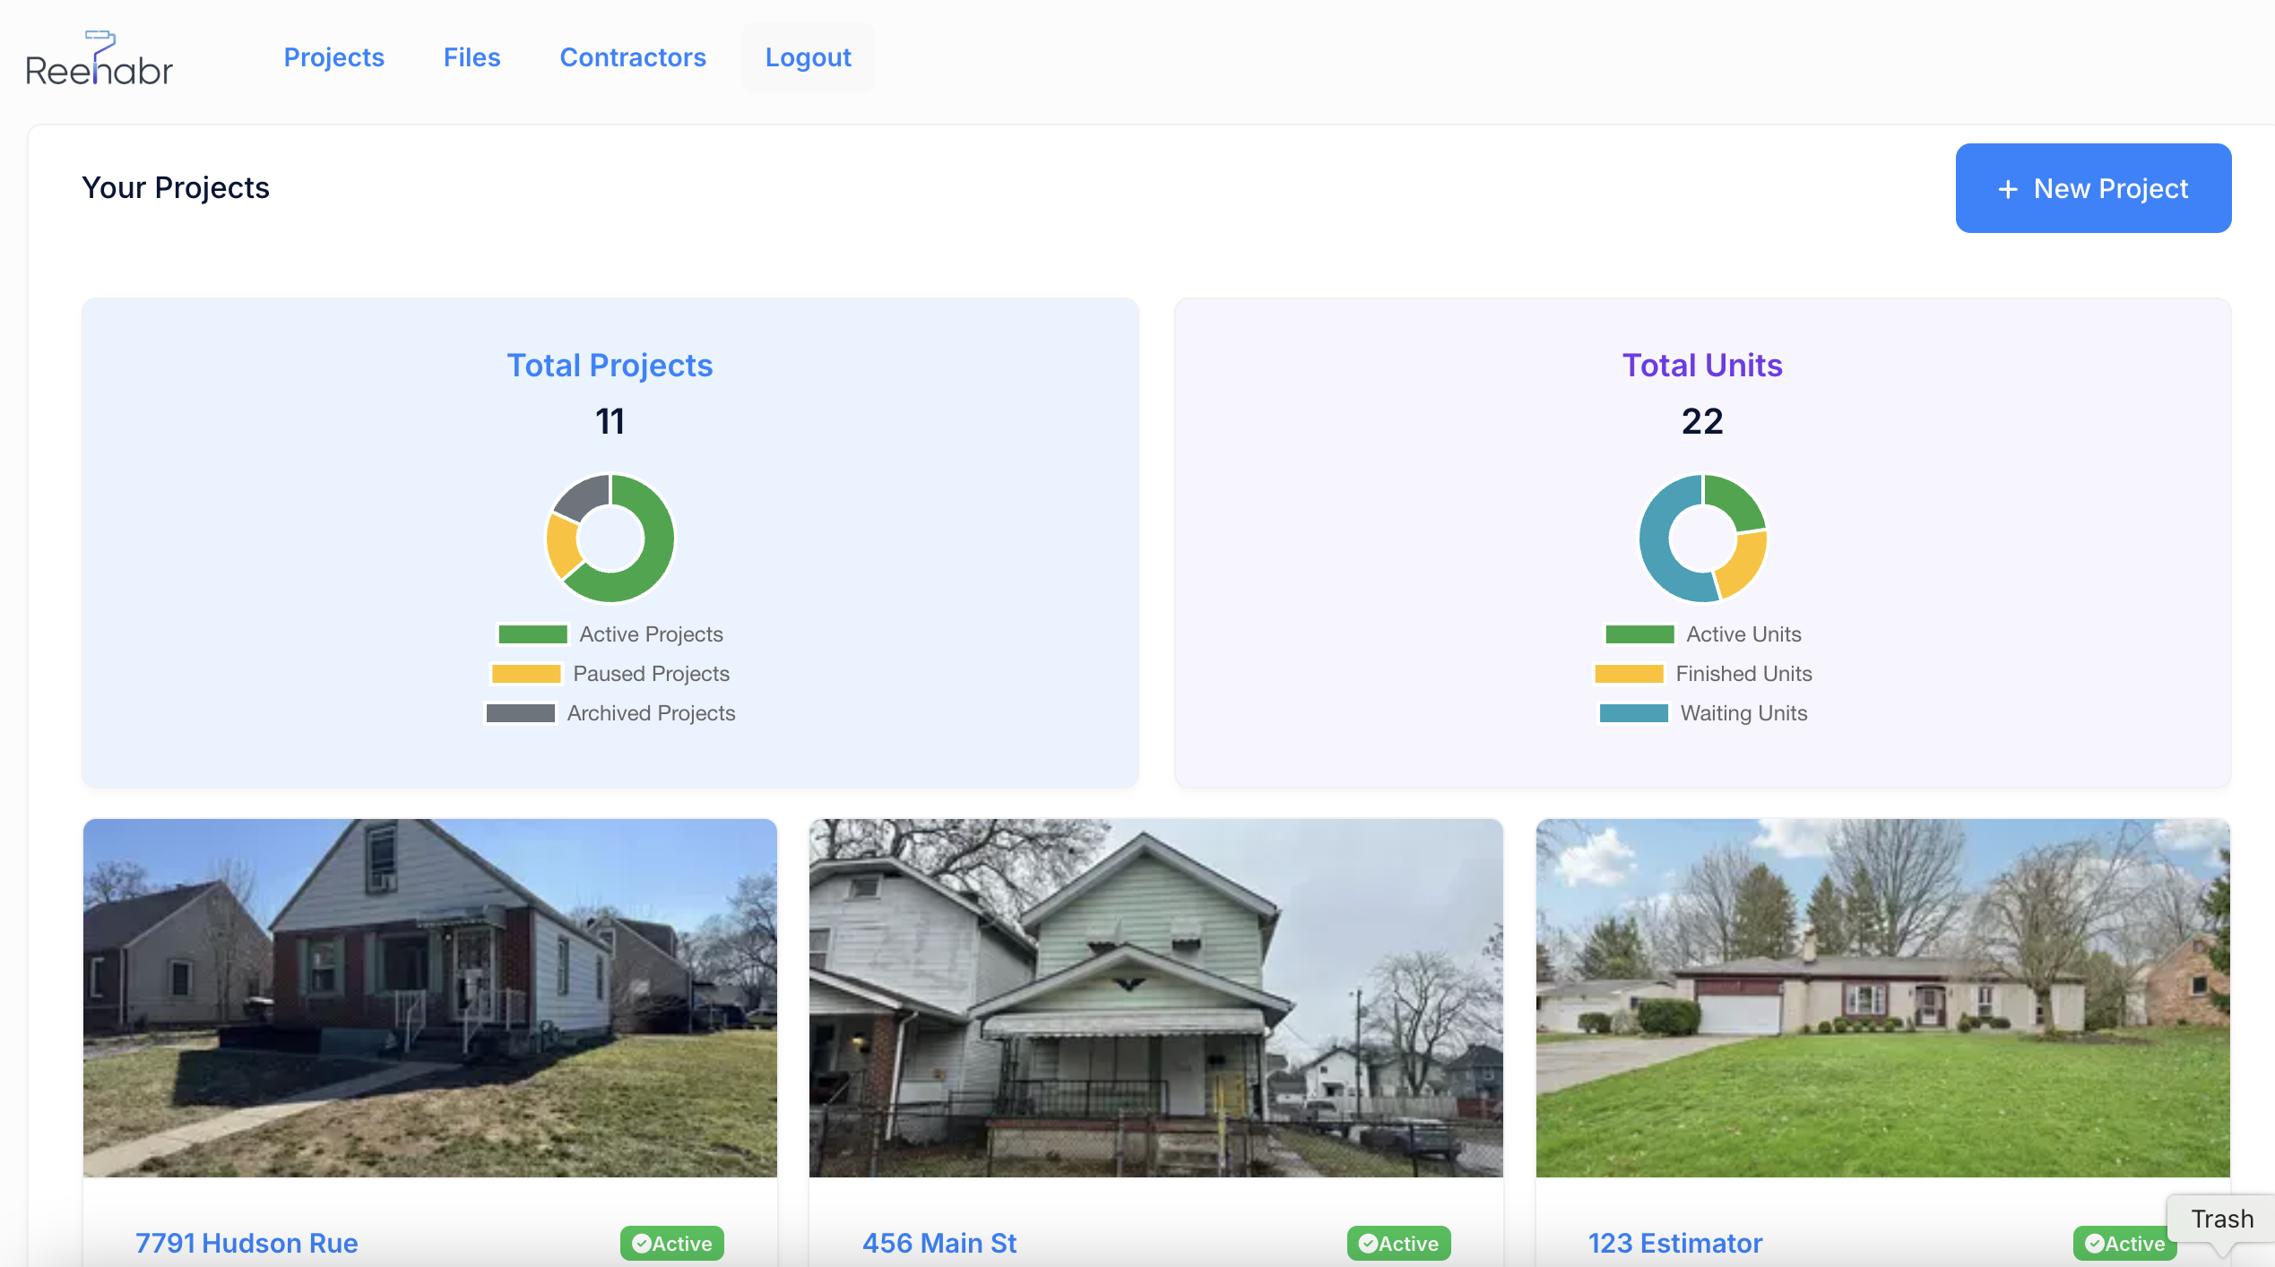Screen dimensions: 2275x1267
Task: Click the unit count '22'
Action: [x=1702, y=421]
